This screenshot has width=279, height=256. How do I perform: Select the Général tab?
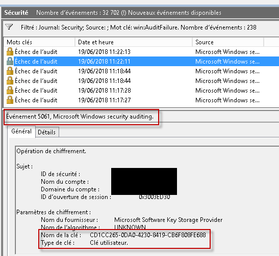21,131
